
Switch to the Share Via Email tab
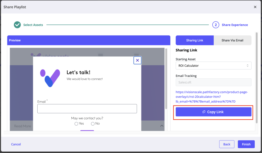(232, 40)
